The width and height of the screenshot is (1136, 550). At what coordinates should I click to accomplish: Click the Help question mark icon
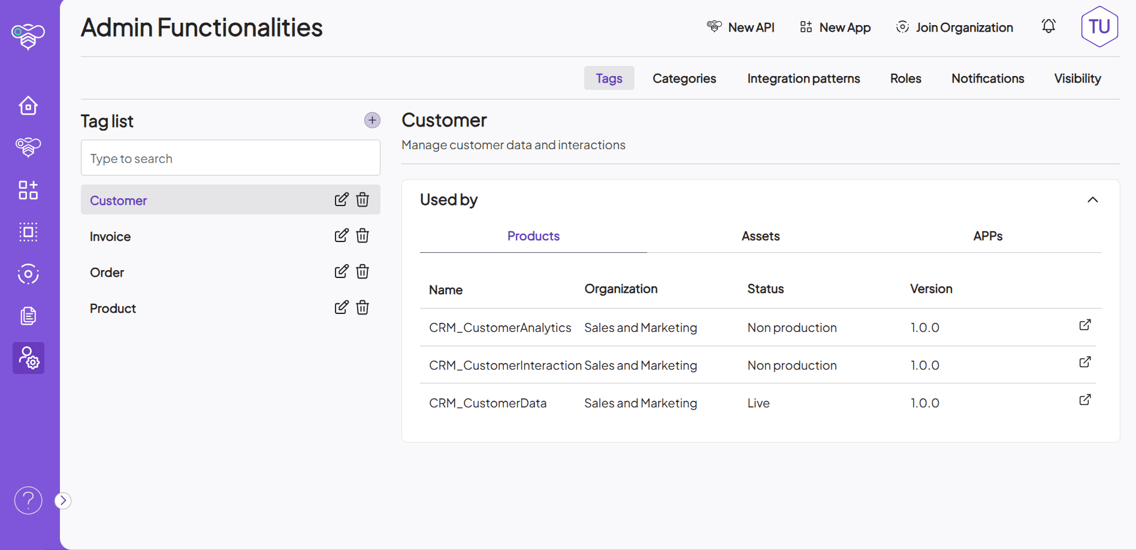click(28, 500)
